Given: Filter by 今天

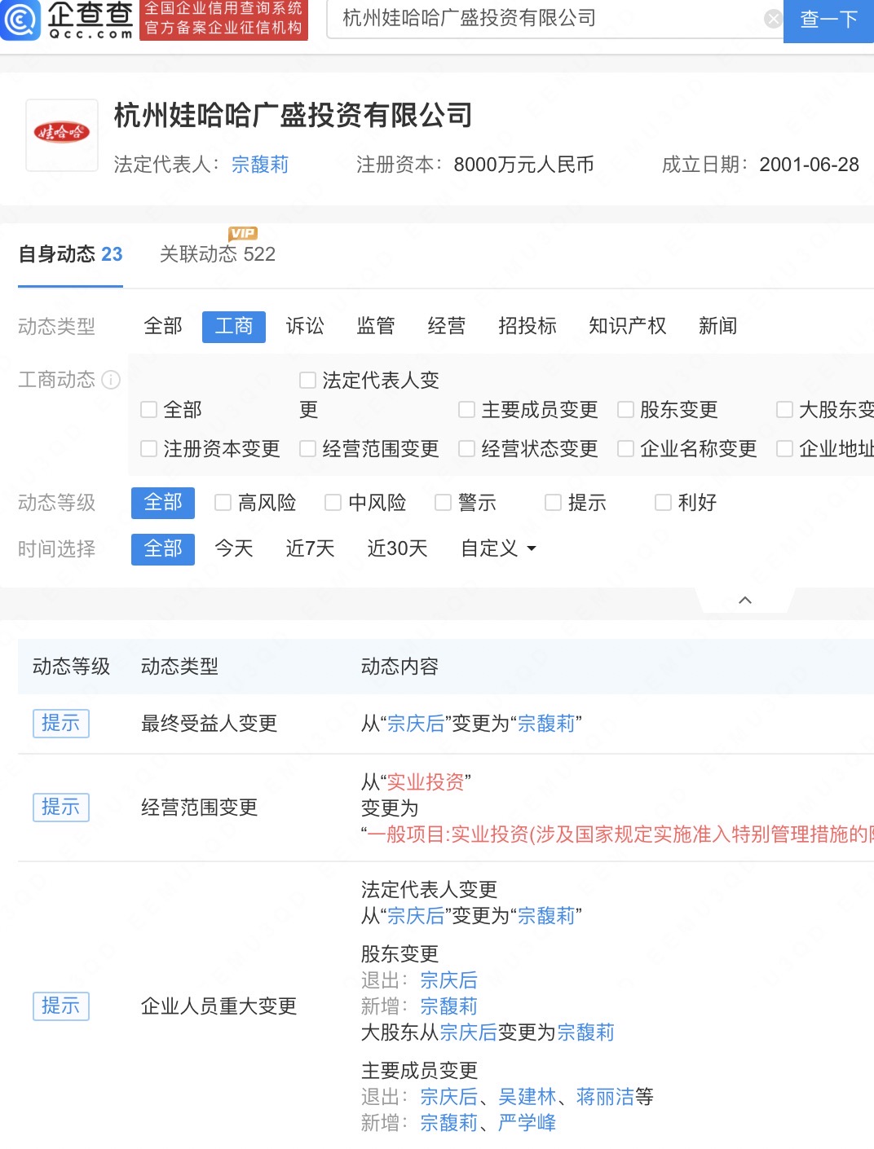Looking at the screenshot, I should pos(234,548).
